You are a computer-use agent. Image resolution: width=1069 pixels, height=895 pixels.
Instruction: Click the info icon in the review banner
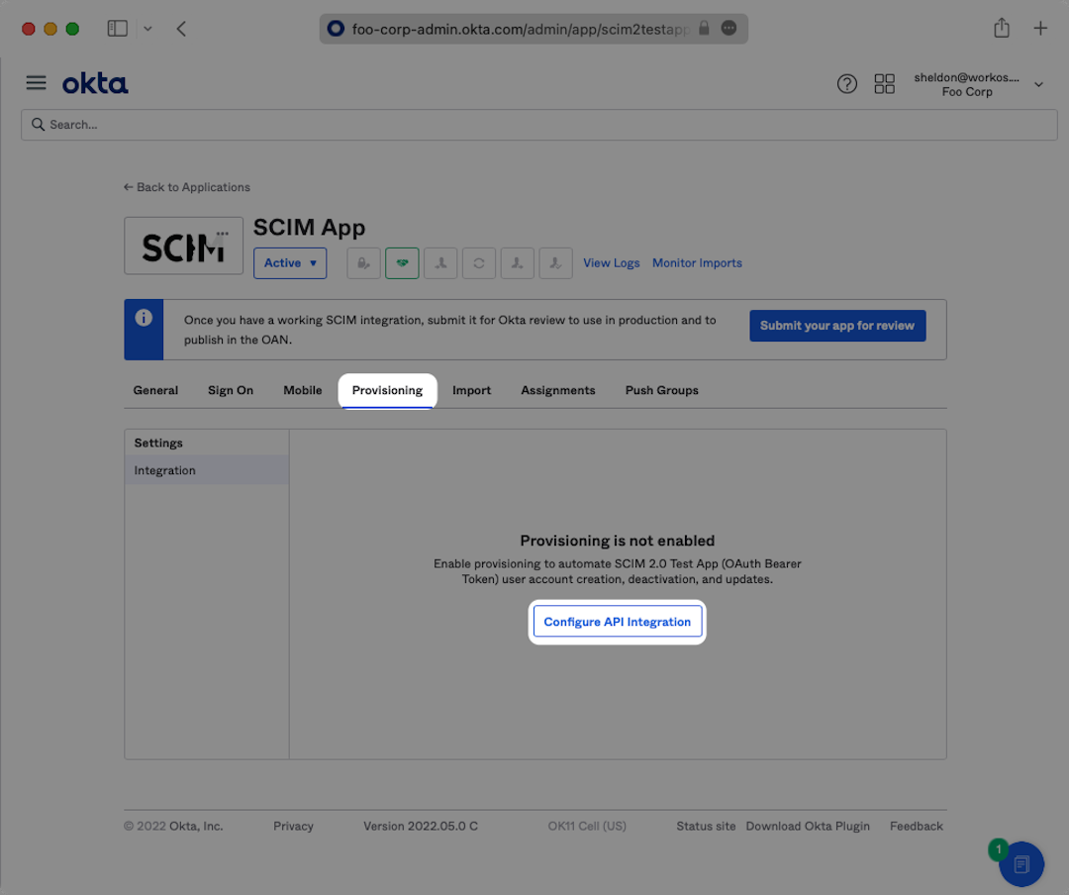pos(144,319)
